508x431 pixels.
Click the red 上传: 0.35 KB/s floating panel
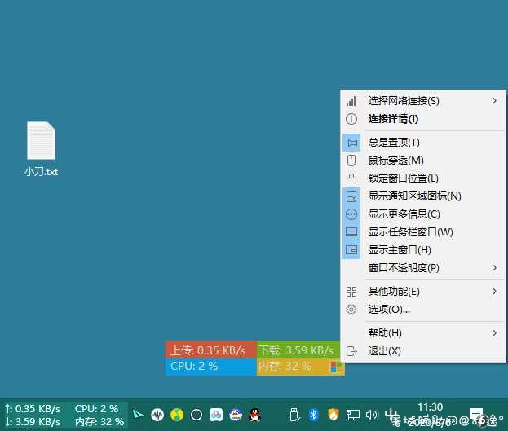pos(210,350)
